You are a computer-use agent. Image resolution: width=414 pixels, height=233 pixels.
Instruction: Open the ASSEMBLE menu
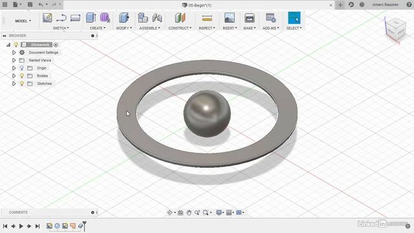point(149,28)
